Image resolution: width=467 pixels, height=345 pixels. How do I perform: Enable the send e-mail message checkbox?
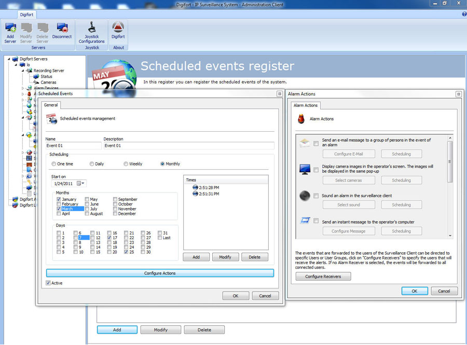coord(316,143)
